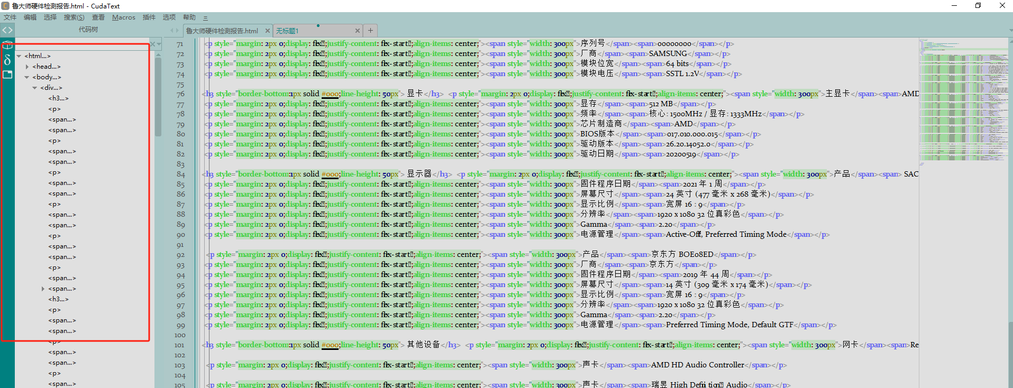Close the 鲁大师硬件检测报告.html tab
This screenshot has width=1013, height=388.
click(268, 31)
